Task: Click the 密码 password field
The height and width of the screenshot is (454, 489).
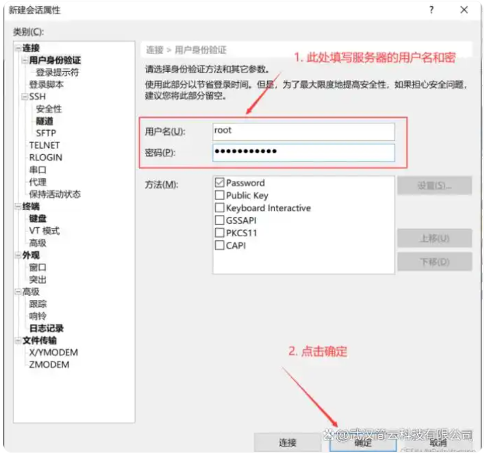Action: (303, 152)
